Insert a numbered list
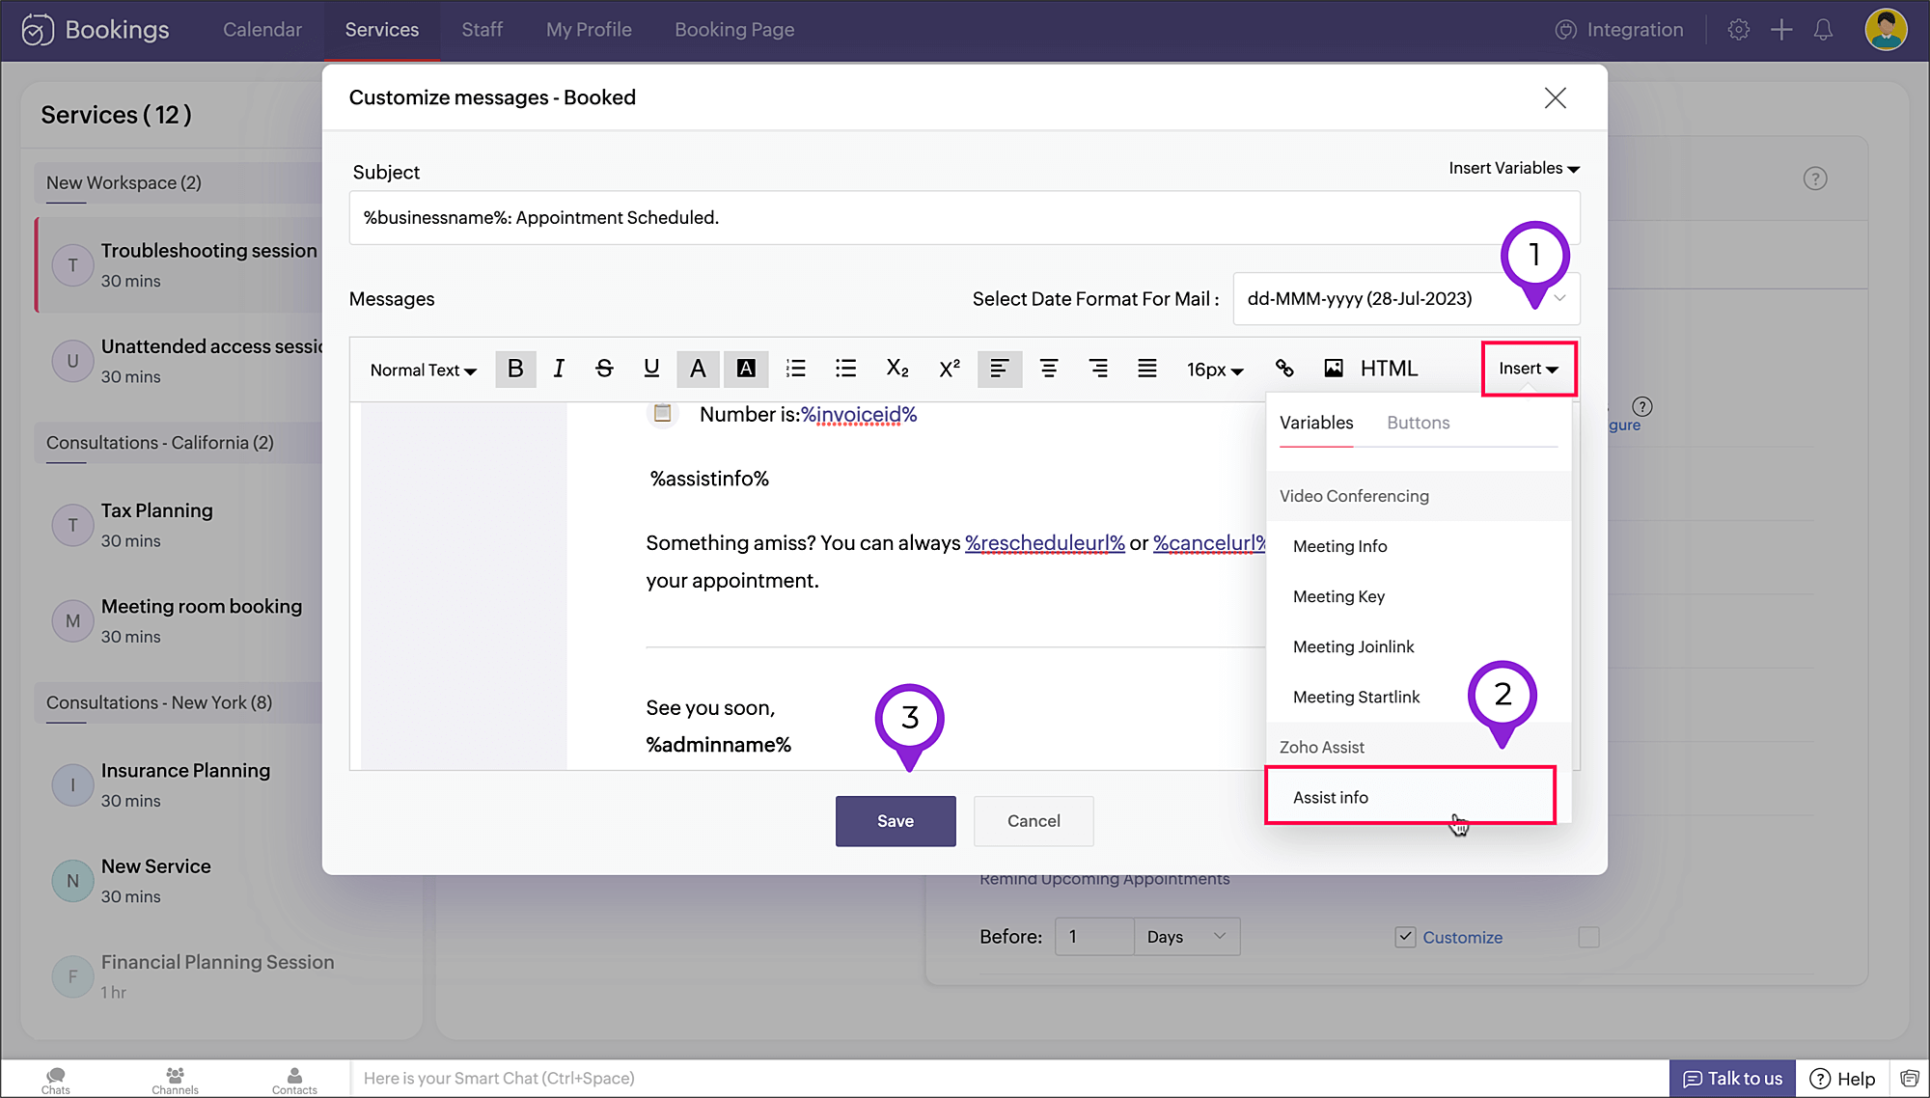Image resolution: width=1930 pixels, height=1098 pixels. (x=795, y=369)
